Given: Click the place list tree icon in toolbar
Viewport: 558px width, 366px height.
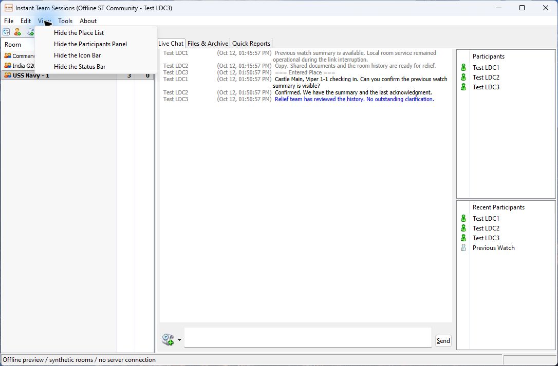Looking at the screenshot, I should tap(6, 32).
